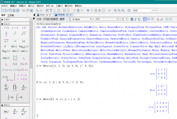
Task: Open the 插入(I) menu
Action: tap(31, 6)
